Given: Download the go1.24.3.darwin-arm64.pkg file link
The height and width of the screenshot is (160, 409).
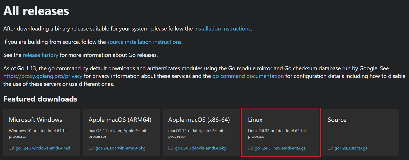Looking at the screenshot, I should pos(120,148).
